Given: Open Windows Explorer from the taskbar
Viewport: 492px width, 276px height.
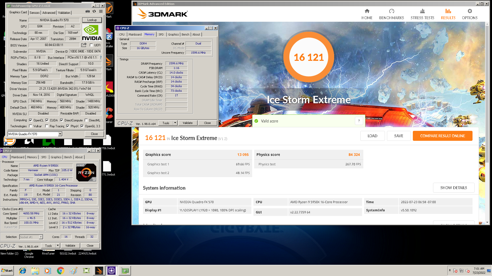Looking at the screenshot, I should pyautogui.click(x=35, y=271).
